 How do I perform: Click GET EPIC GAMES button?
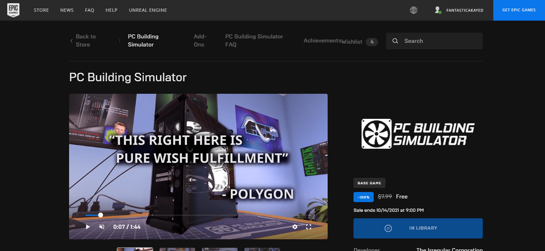tap(519, 10)
